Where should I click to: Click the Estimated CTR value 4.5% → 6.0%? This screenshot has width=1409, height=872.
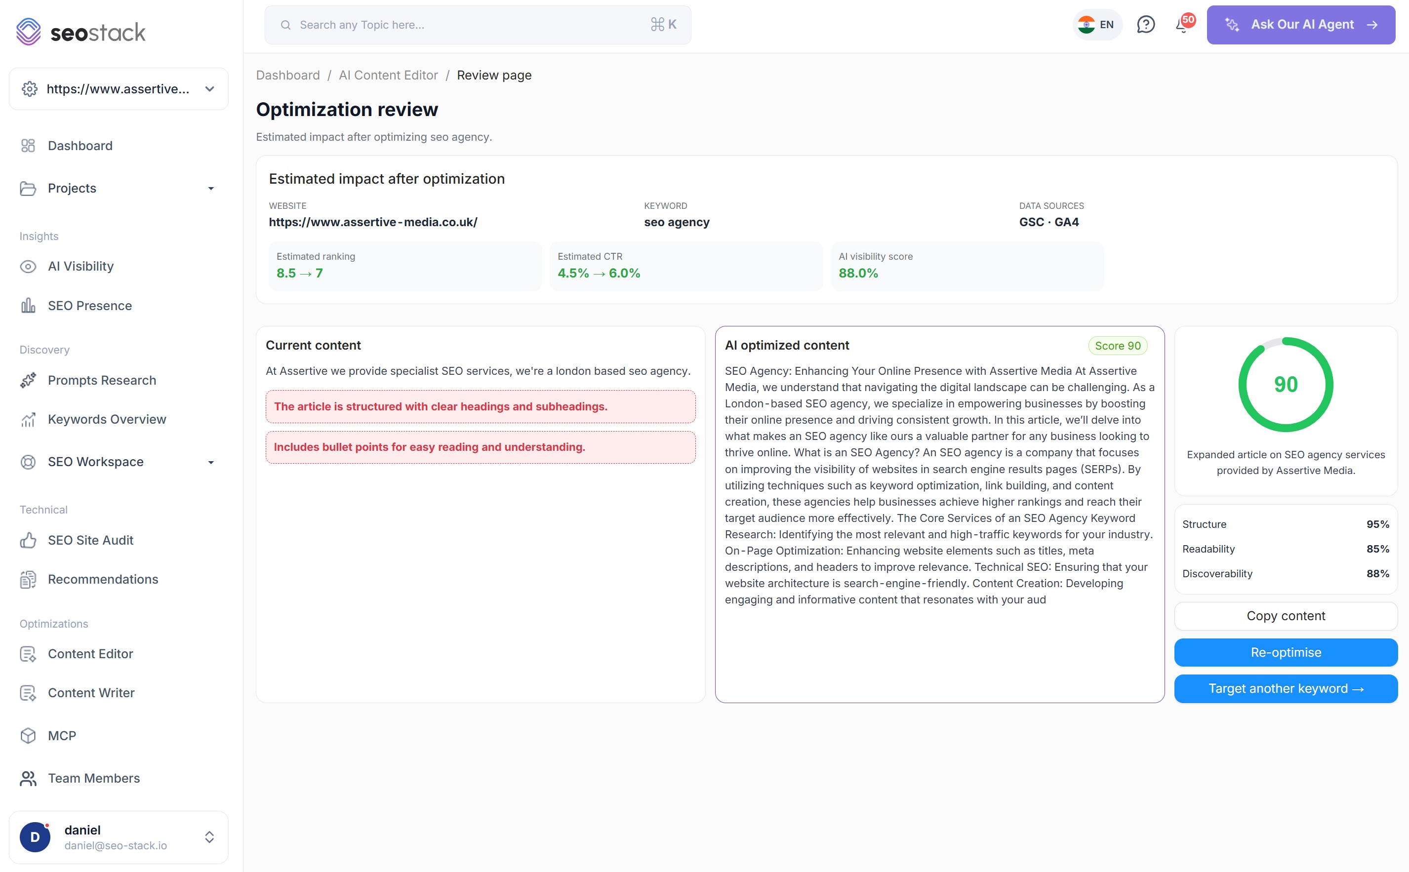[599, 274]
